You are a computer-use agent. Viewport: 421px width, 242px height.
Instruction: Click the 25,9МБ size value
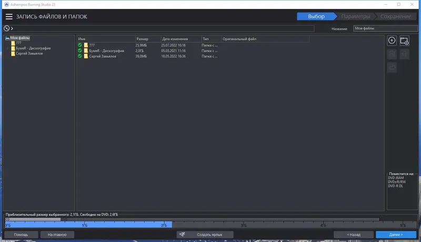coord(141,45)
